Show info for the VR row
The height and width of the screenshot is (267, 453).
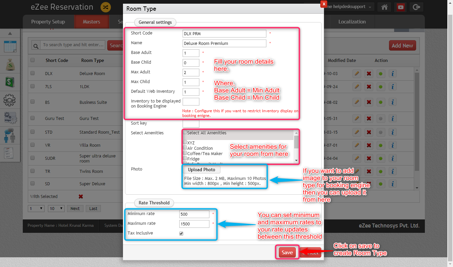[x=393, y=145]
